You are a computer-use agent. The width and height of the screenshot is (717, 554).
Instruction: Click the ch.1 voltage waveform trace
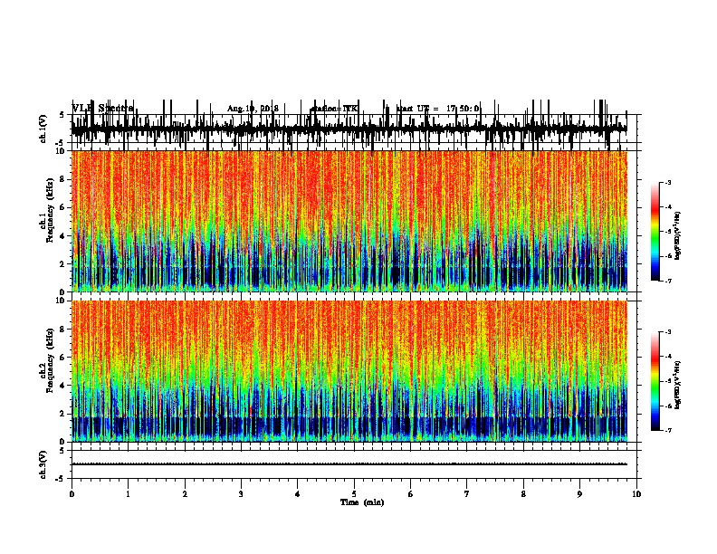point(349,129)
